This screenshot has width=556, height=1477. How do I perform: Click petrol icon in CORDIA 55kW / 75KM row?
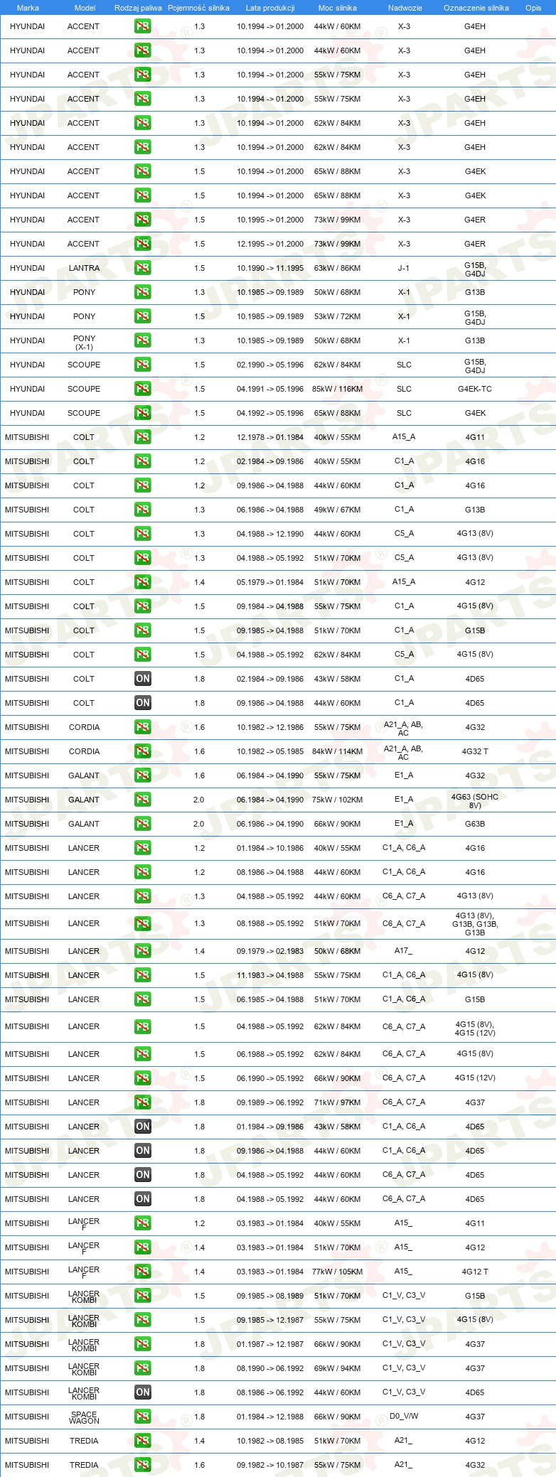coord(142,727)
